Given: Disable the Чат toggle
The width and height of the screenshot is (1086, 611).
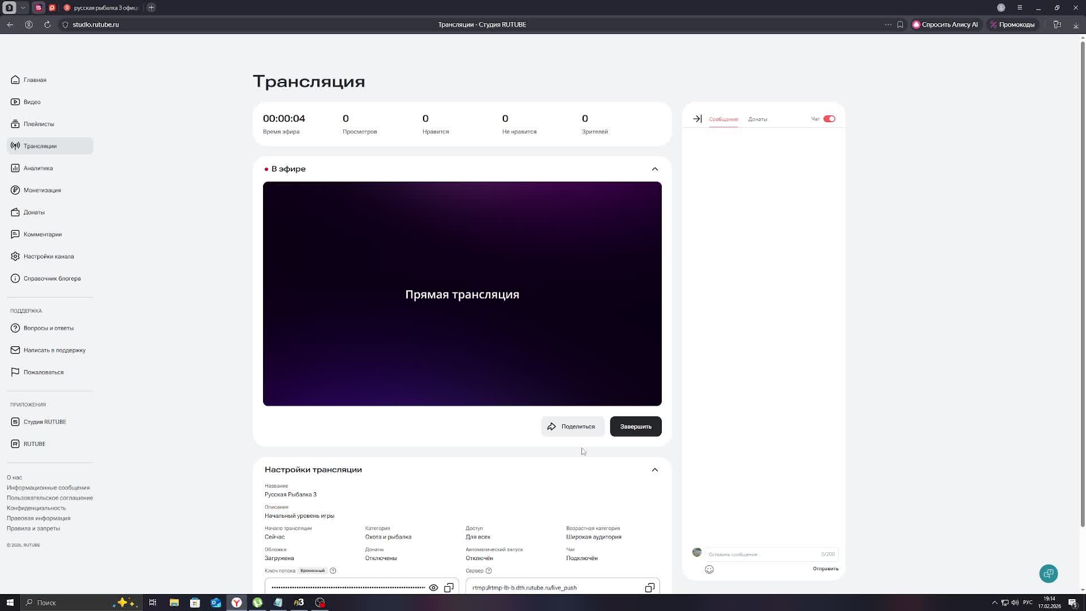Looking at the screenshot, I should [x=829, y=119].
